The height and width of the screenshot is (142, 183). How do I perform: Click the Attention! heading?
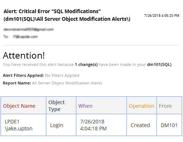point(24,56)
